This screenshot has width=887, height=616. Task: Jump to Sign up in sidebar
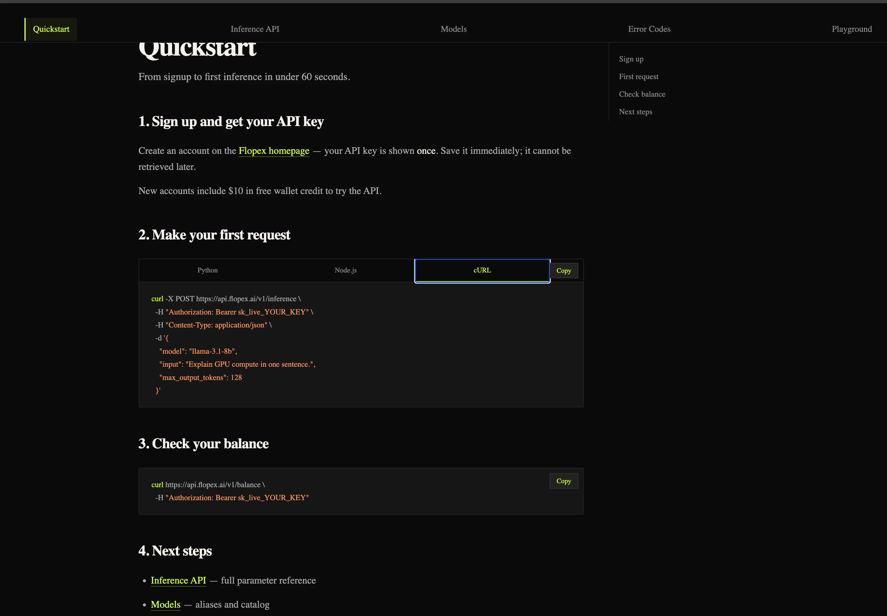click(631, 59)
